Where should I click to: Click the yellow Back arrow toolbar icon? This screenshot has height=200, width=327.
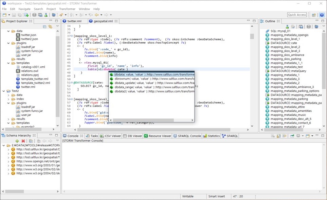[96, 15]
